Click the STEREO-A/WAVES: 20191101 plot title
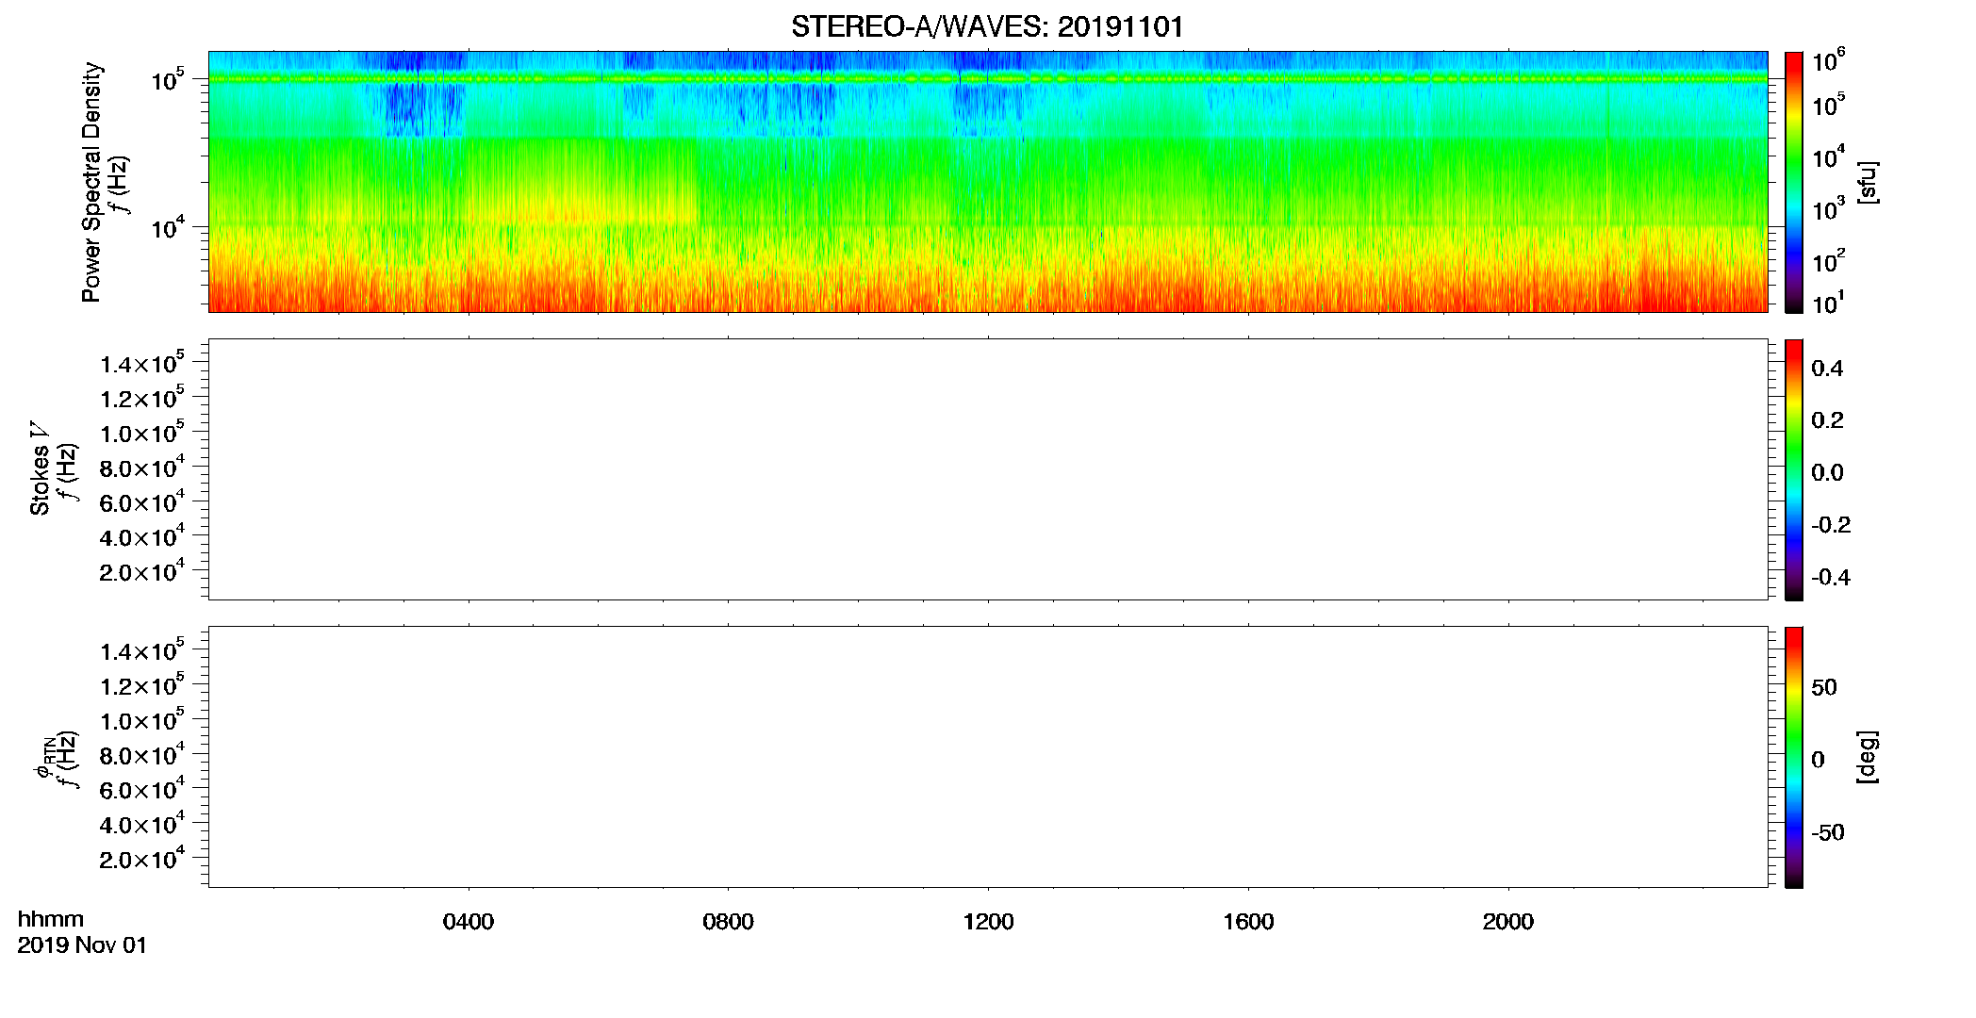The image size is (1976, 1018). [987, 27]
